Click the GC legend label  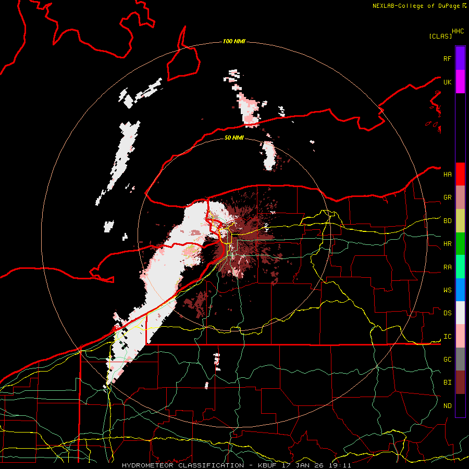pos(448,360)
